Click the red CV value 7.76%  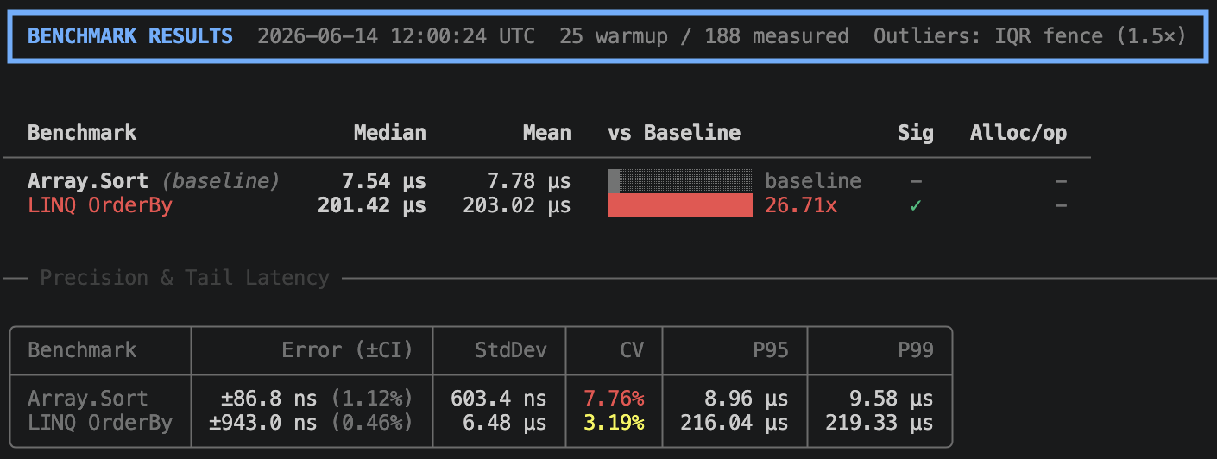coord(614,398)
